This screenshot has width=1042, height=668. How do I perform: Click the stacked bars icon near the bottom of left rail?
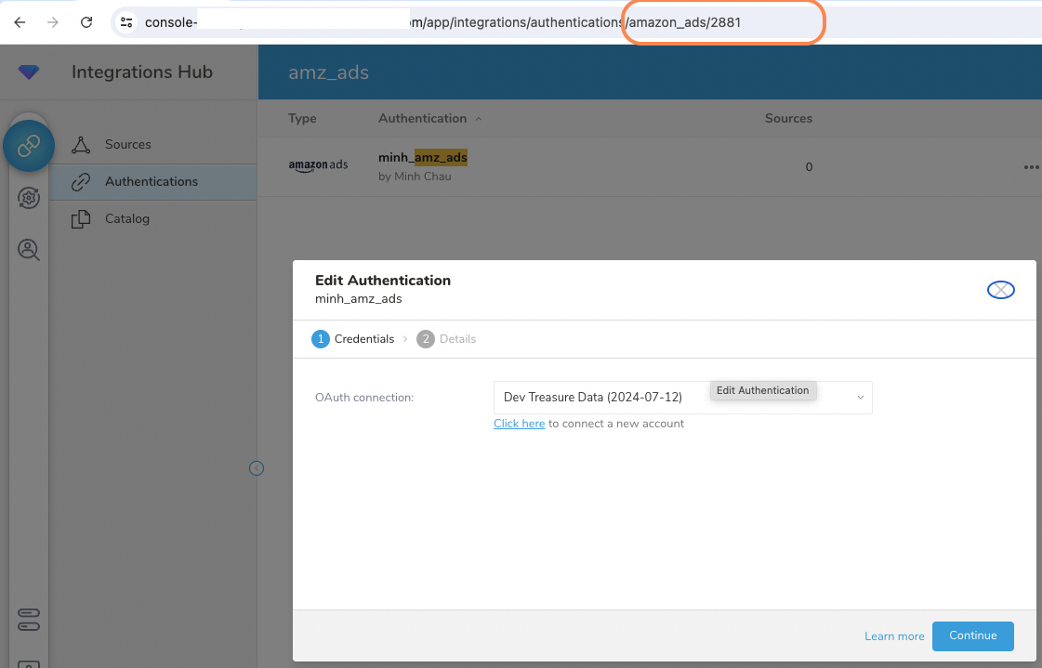click(x=29, y=620)
